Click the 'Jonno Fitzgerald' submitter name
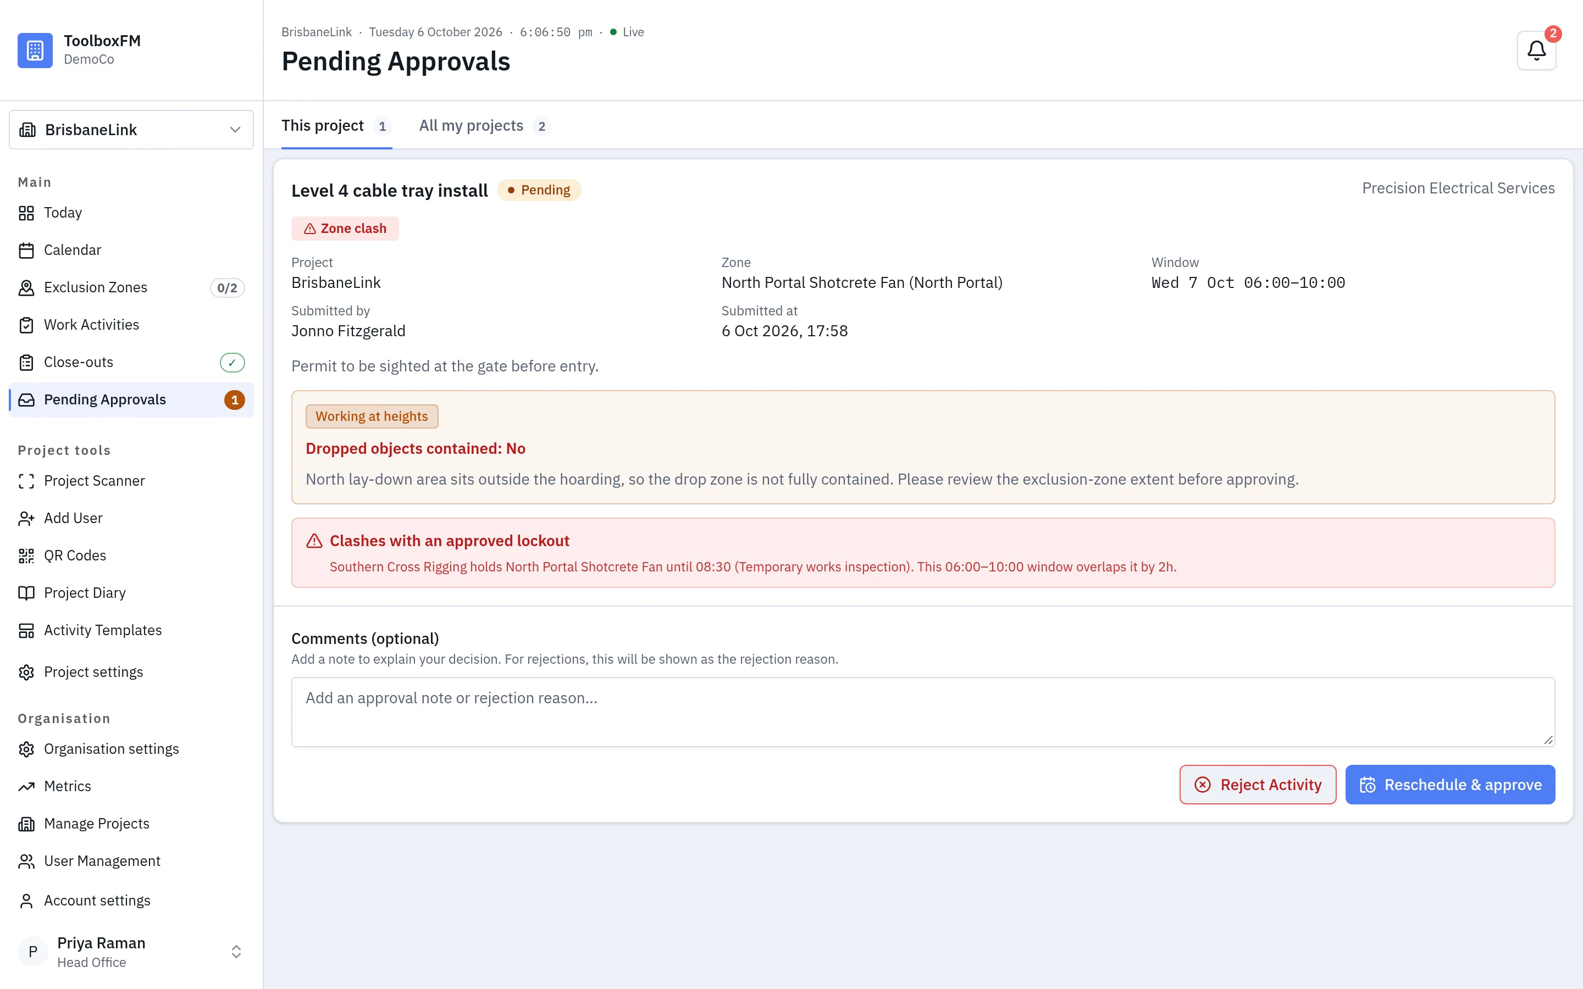 pyautogui.click(x=348, y=331)
